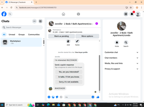Open conversation information purple icon

point(96,24)
